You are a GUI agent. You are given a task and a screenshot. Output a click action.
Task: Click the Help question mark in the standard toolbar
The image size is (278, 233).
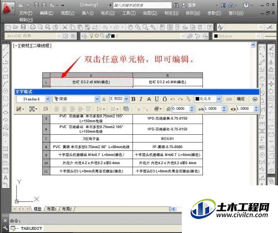point(210,27)
